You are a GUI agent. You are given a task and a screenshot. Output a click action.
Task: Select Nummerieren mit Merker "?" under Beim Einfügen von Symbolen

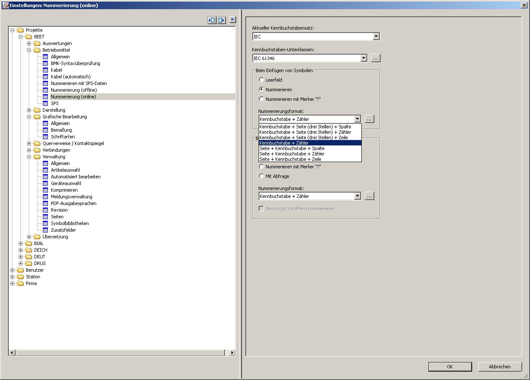tap(261, 99)
